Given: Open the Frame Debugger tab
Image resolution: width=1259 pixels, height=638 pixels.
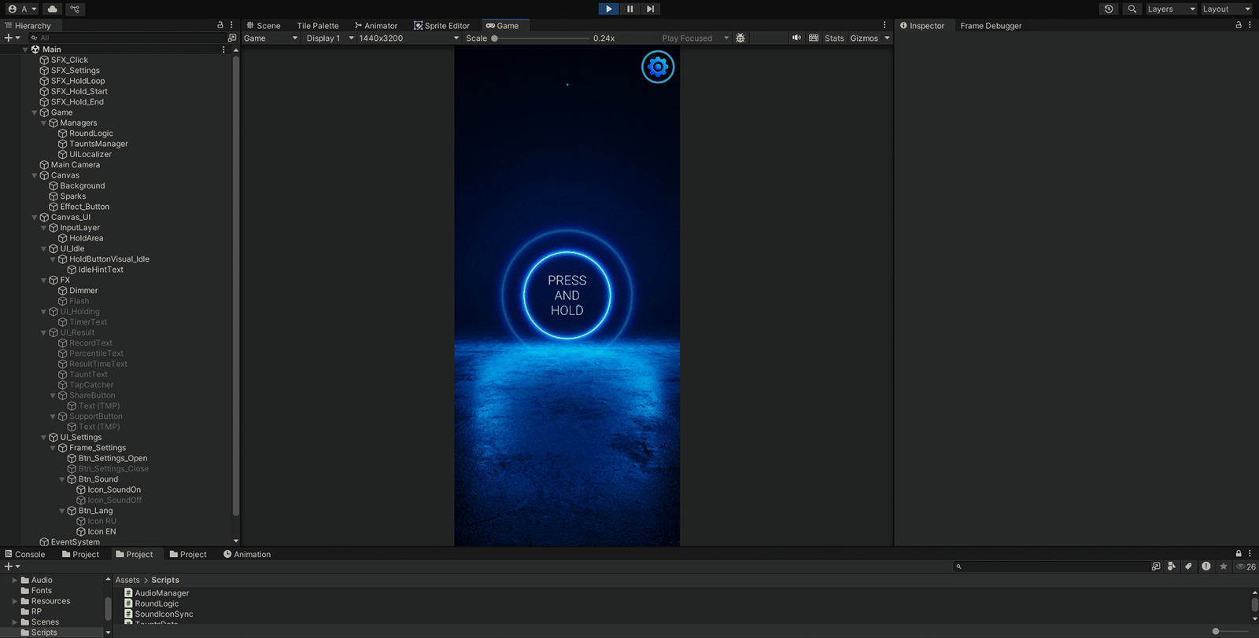Looking at the screenshot, I should (x=991, y=25).
